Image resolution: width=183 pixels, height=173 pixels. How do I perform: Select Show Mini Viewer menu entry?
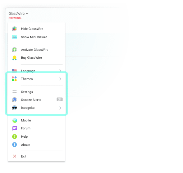coord(36,37)
